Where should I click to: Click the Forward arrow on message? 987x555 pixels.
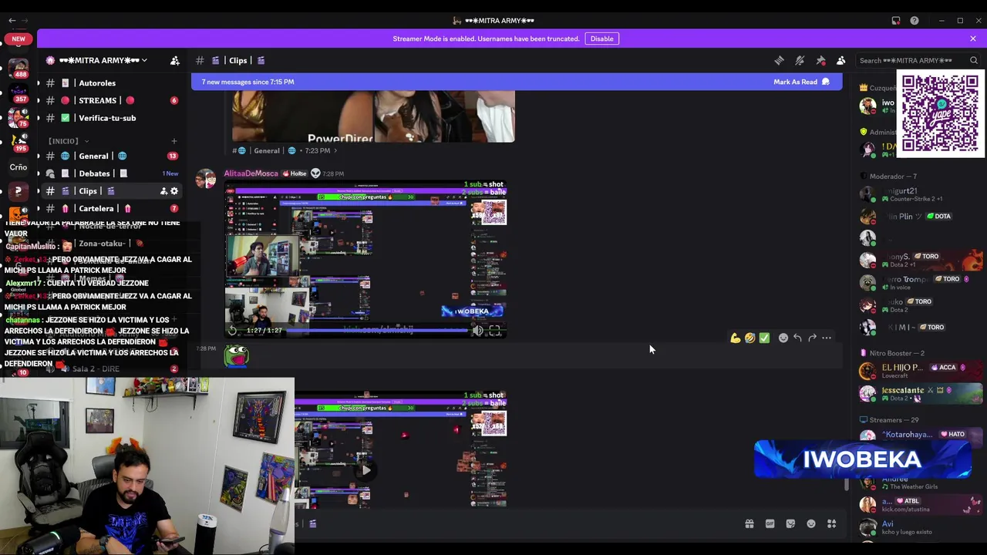pyautogui.click(x=812, y=338)
